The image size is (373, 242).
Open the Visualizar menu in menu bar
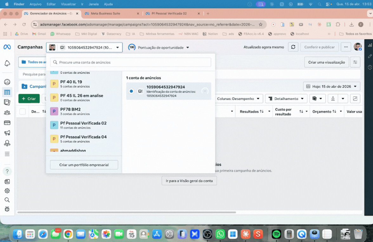[x=68, y=4]
